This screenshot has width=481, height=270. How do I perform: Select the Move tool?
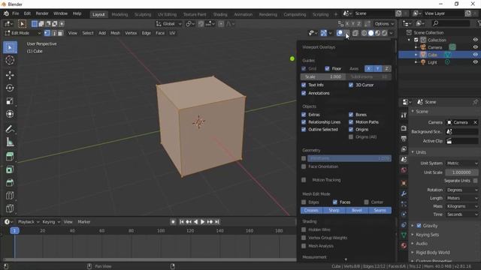(x=10, y=75)
